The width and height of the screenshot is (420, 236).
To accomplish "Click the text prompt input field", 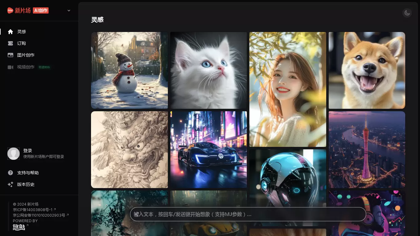I will (248, 214).
